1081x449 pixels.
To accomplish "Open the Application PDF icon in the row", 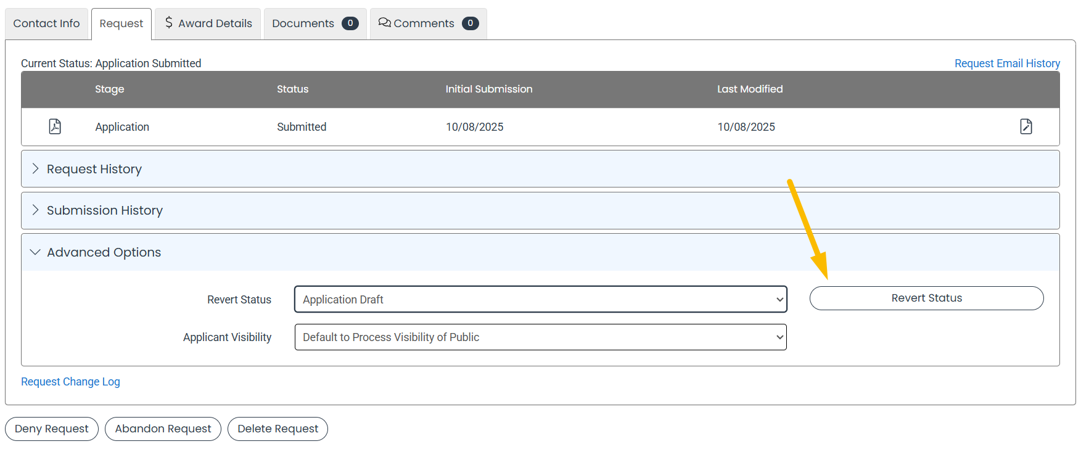I will pyautogui.click(x=55, y=126).
